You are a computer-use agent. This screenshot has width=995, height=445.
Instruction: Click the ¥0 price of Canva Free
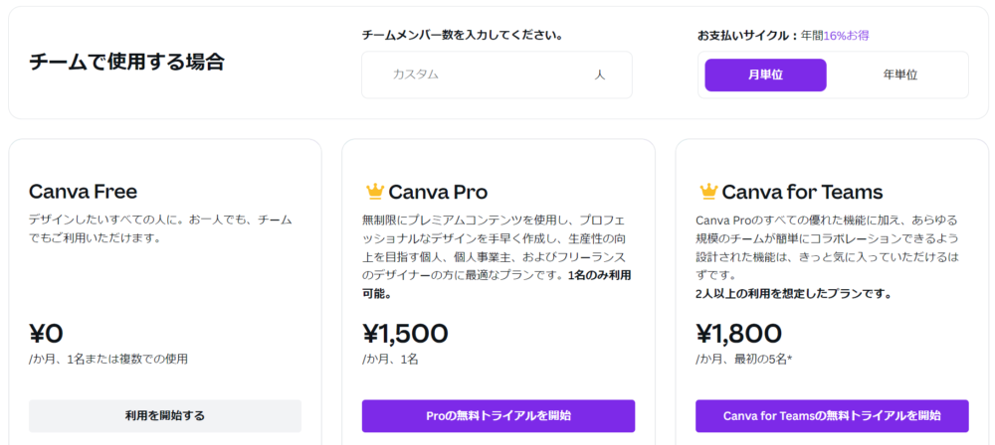tap(47, 334)
